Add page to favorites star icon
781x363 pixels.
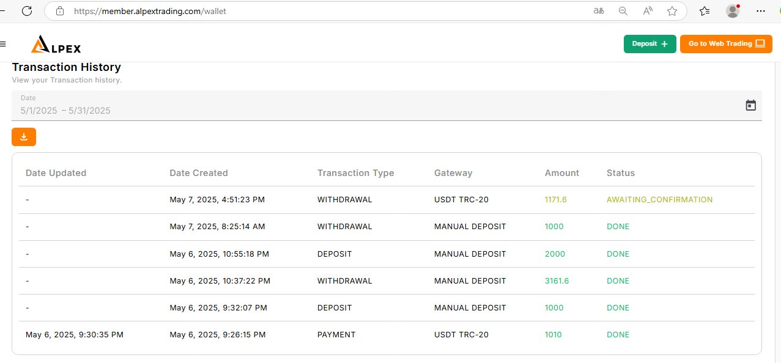point(672,11)
